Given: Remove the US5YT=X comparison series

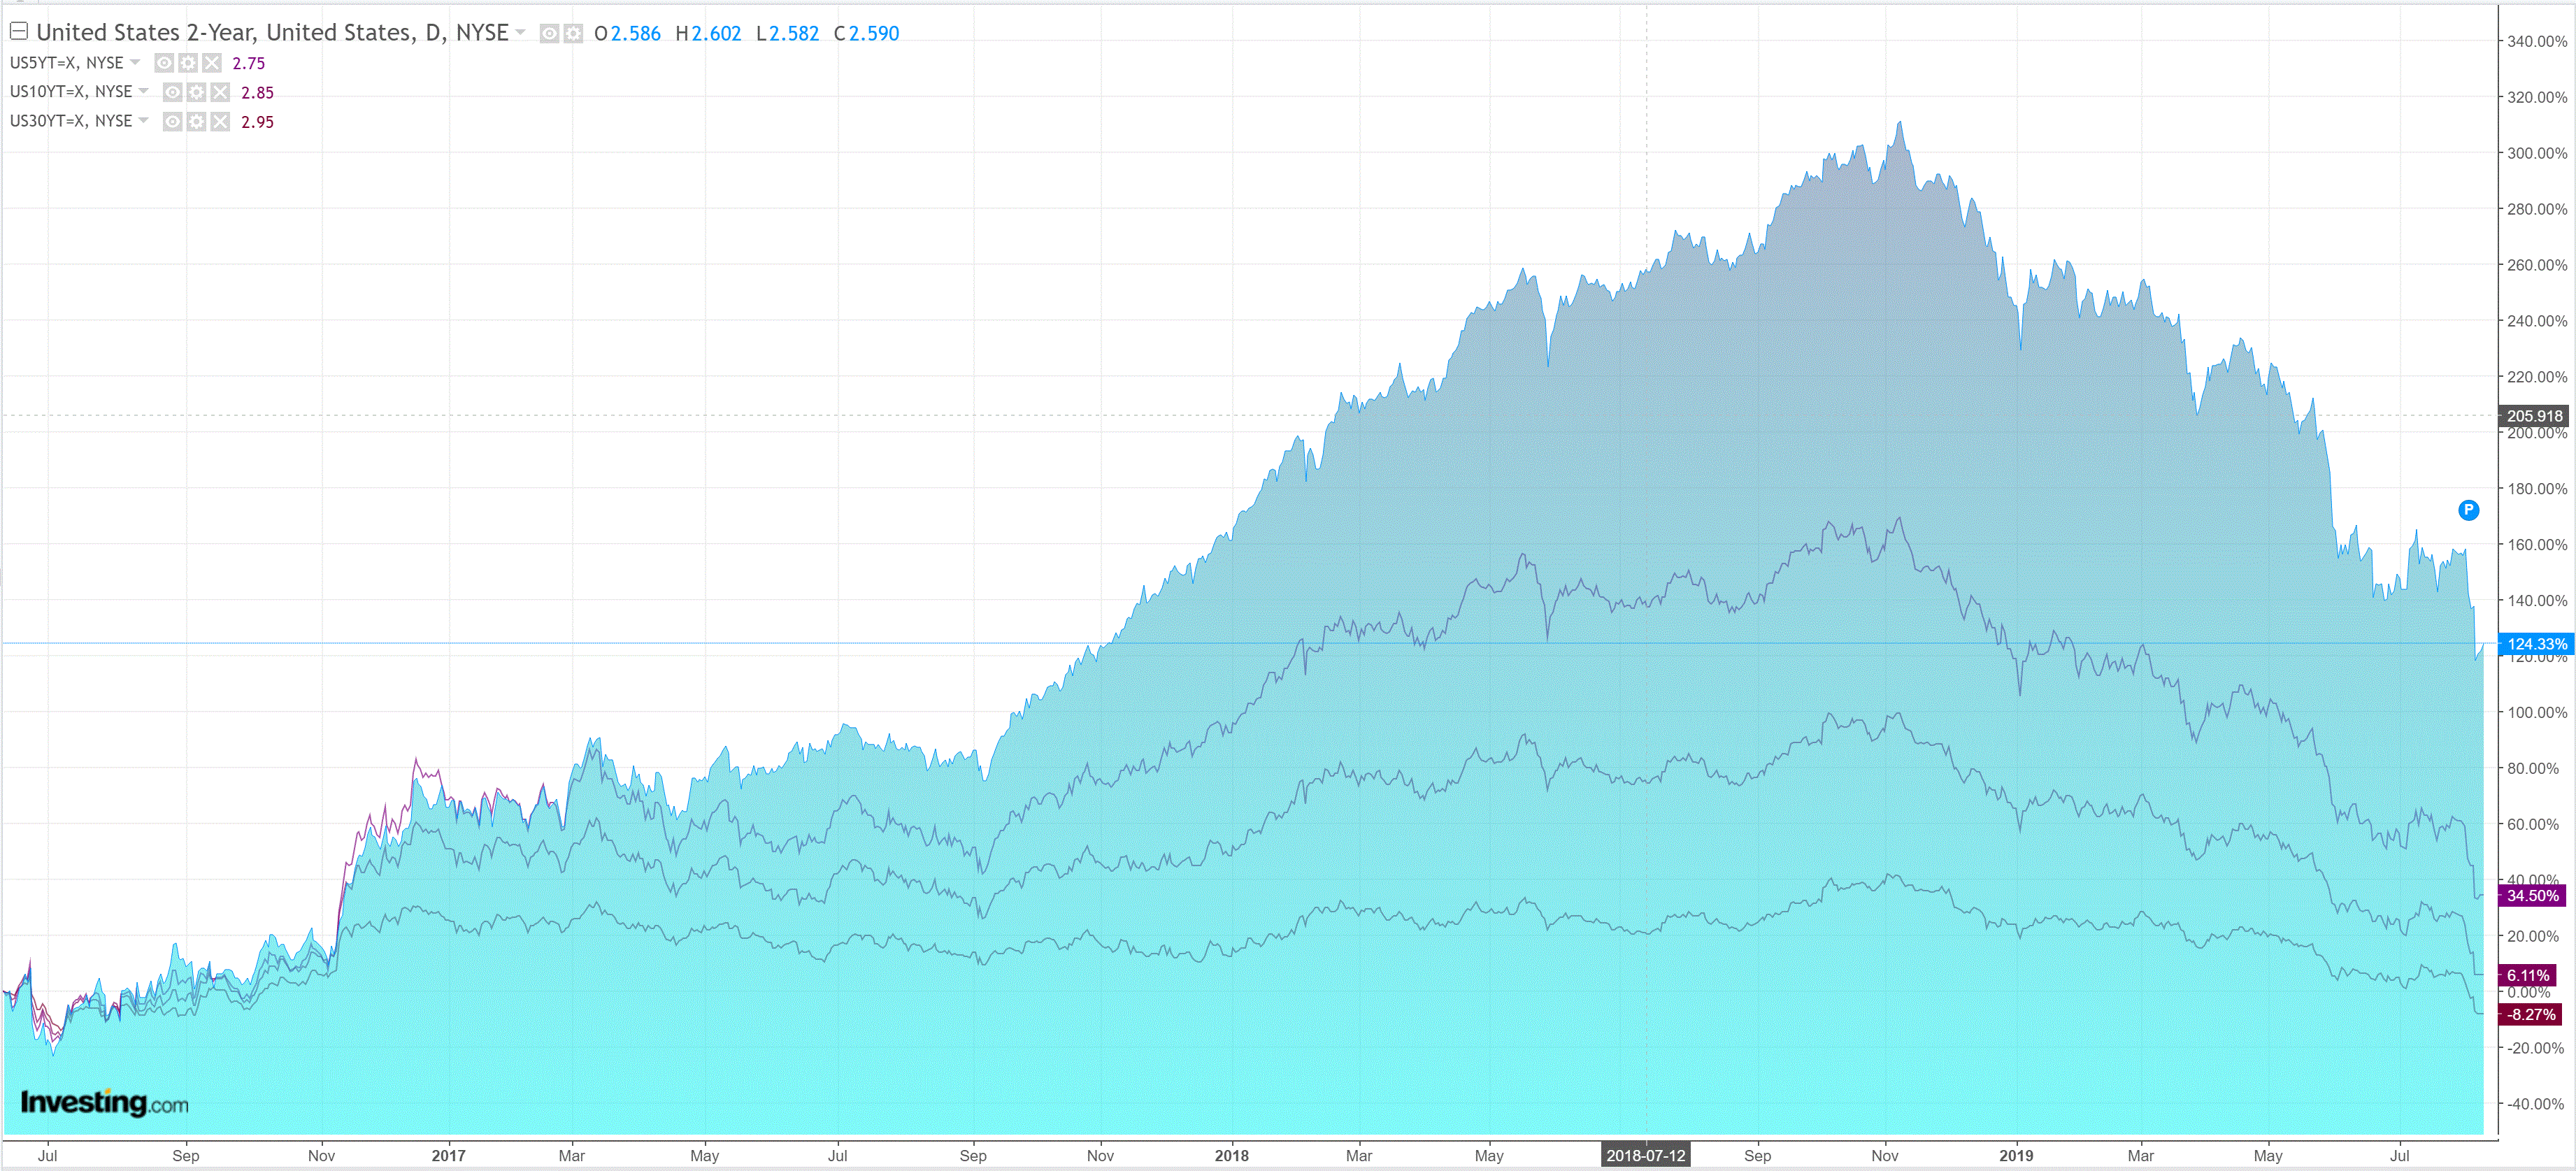Looking at the screenshot, I should [212, 63].
